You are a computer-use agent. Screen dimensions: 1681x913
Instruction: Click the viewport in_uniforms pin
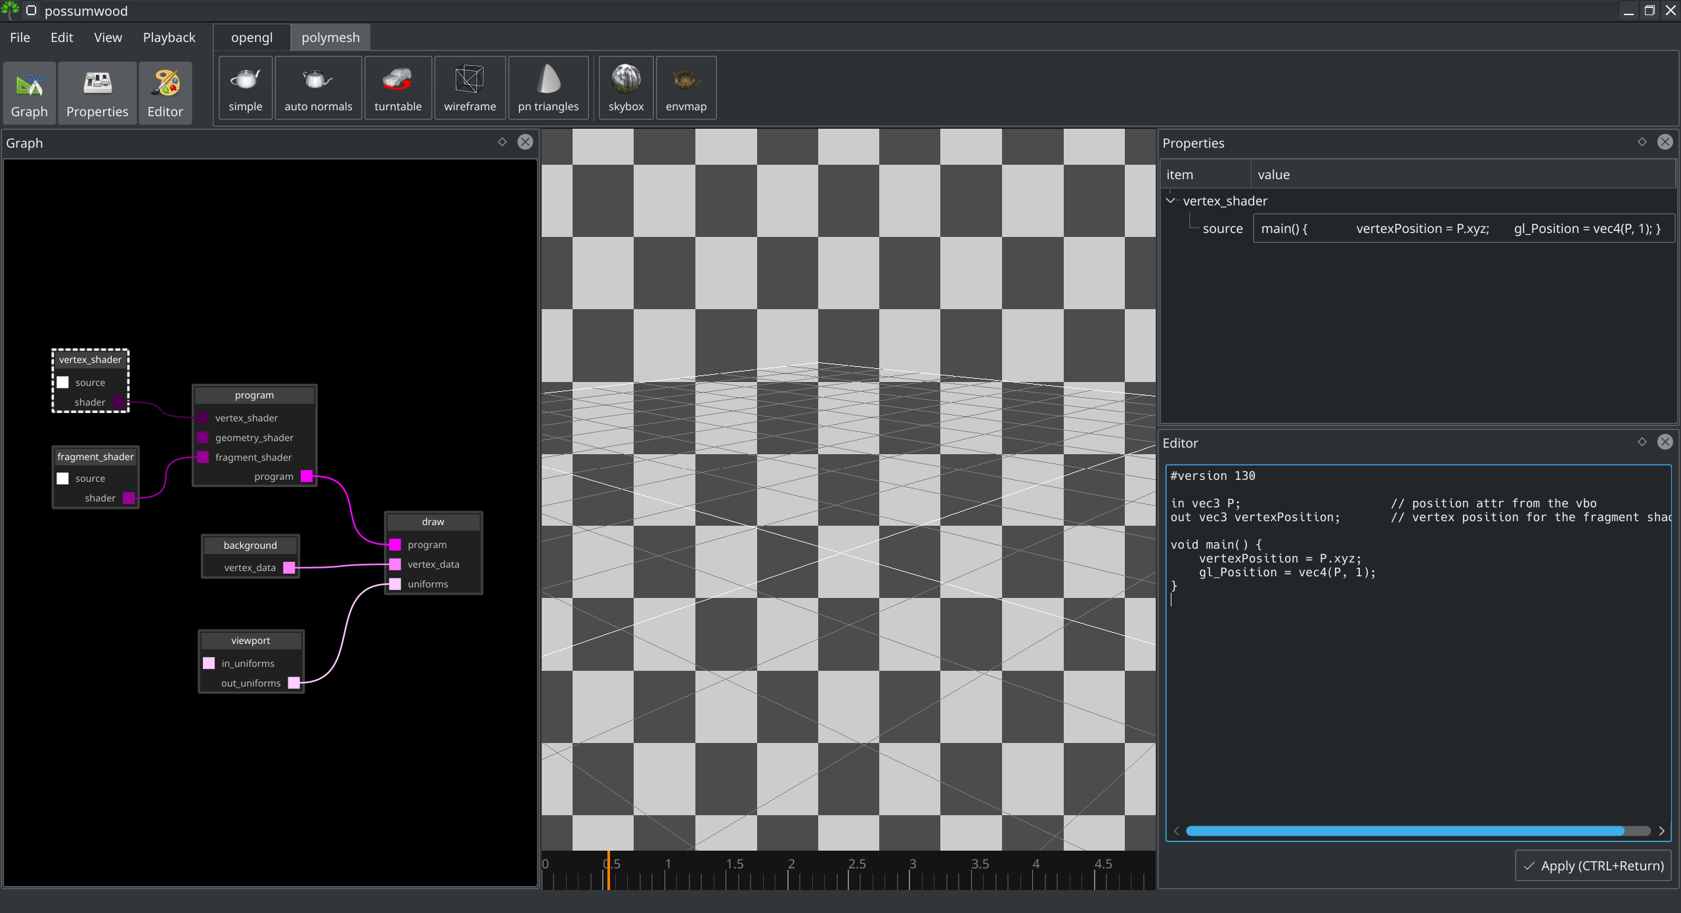pos(208,662)
